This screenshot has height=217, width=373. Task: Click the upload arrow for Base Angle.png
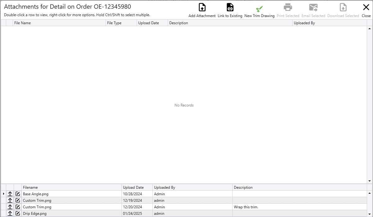click(10, 194)
